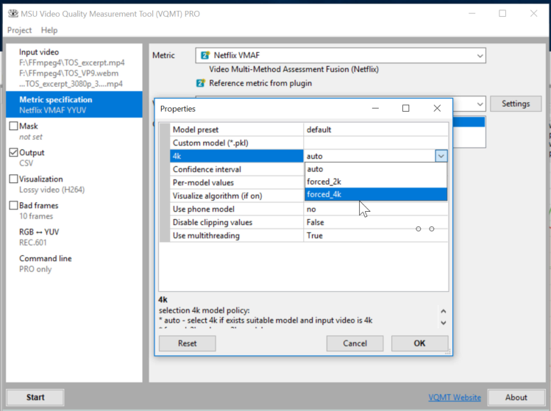Click the Custom model (*.pkl) value field

point(376,143)
